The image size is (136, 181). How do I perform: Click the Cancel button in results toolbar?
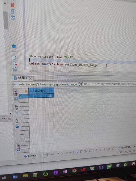click(x=66, y=153)
